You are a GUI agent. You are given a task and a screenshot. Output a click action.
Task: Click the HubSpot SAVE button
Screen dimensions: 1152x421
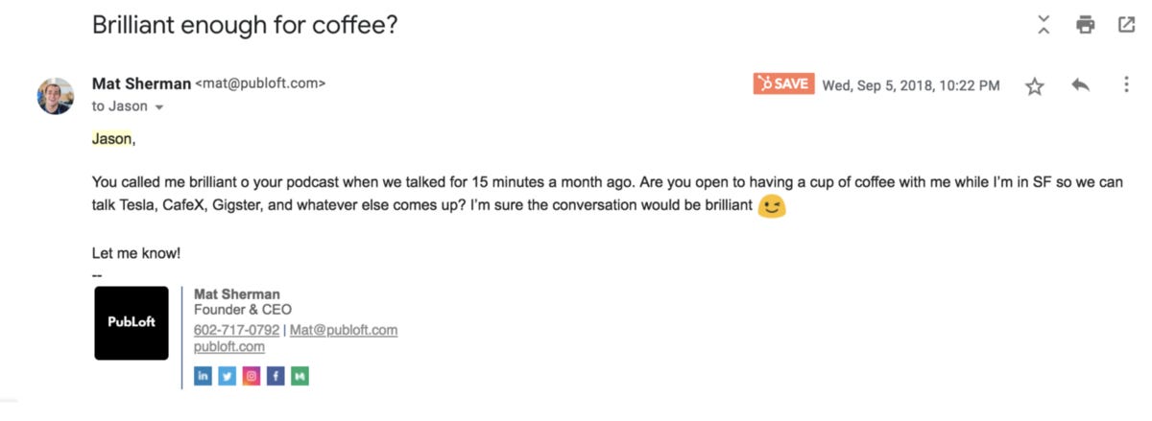click(x=783, y=83)
